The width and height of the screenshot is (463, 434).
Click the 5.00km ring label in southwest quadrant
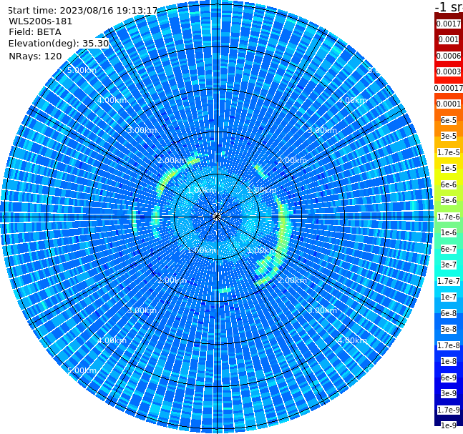[82, 370]
